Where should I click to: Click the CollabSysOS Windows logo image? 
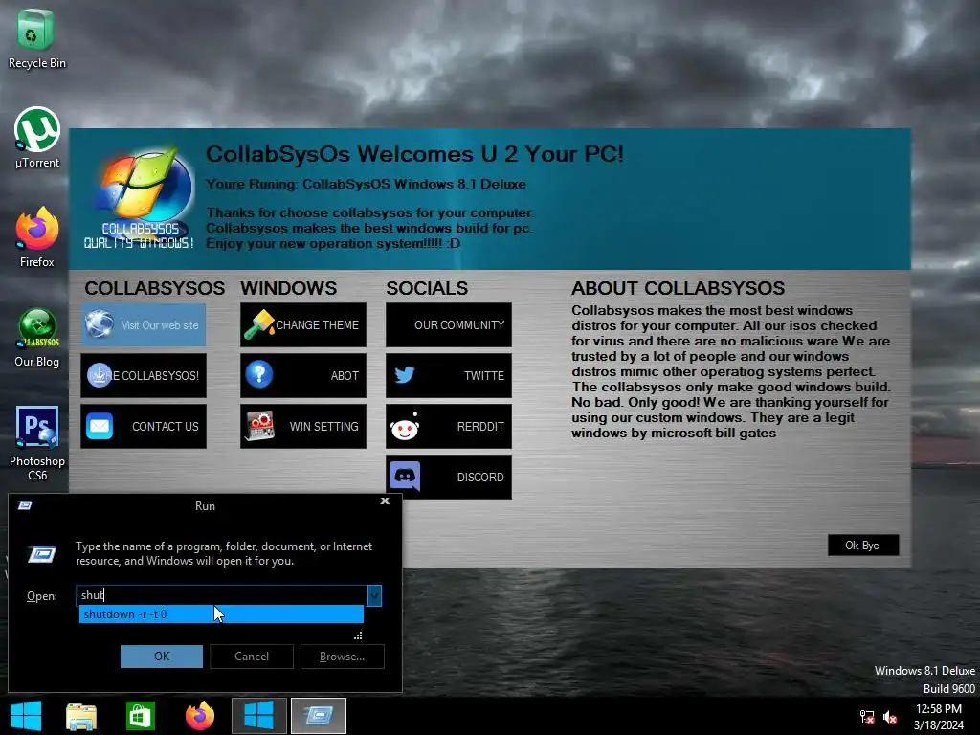[x=140, y=199]
